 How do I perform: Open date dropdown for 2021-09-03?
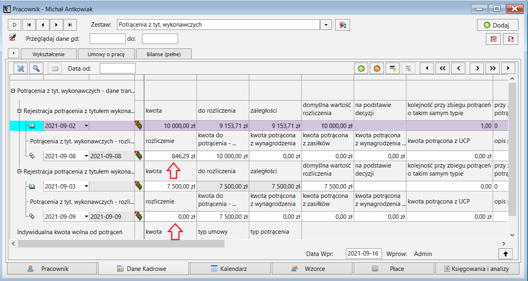86,186
